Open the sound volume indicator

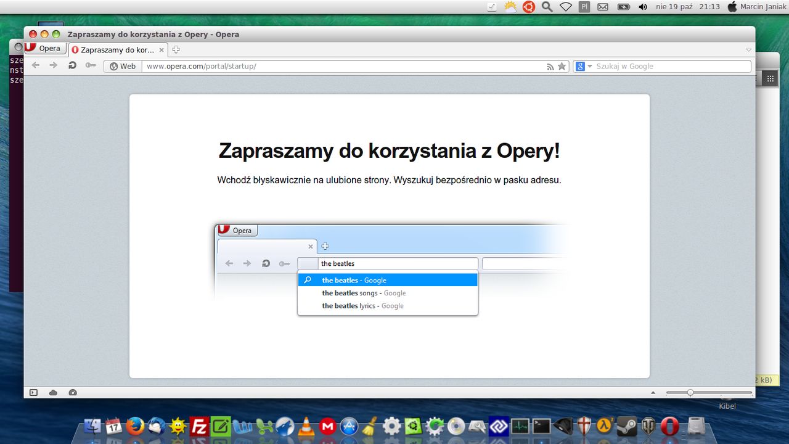pyautogui.click(x=643, y=7)
